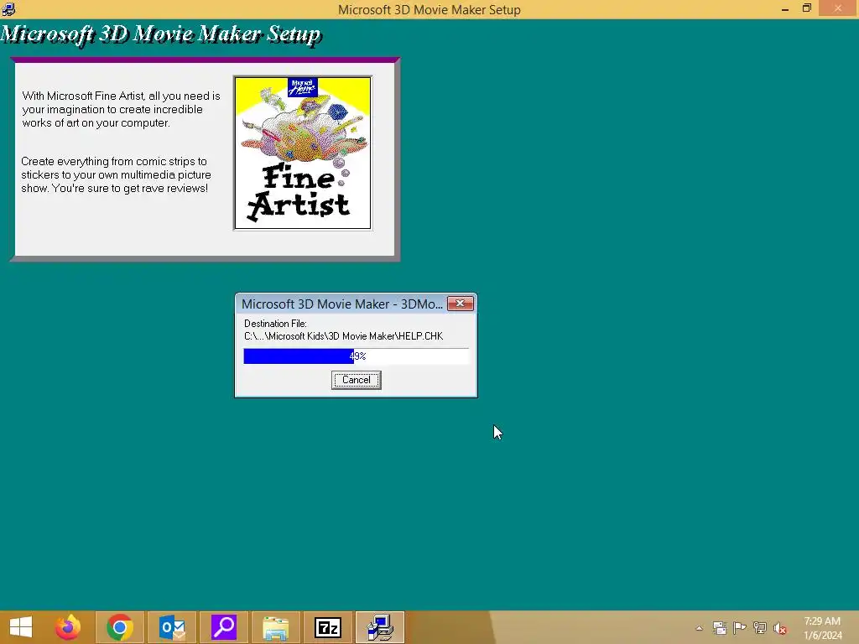This screenshot has width=859, height=644.
Task: Open the clock showing 7:29 AM
Action: (822, 628)
